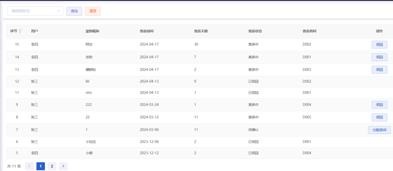The width and height of the screenshot is (393, 171).
Task: Click 领回 for pet 发财
Action: [379, 57]
